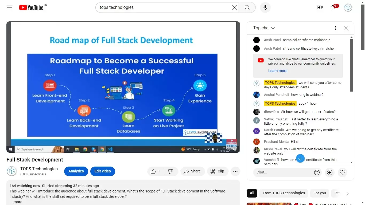The width and height of the screenshot is (365, 205).
Task: Click Ansh Patel's 'aanu certificate keythi' message
Action: pyautogui.click(x=308, y=49)
